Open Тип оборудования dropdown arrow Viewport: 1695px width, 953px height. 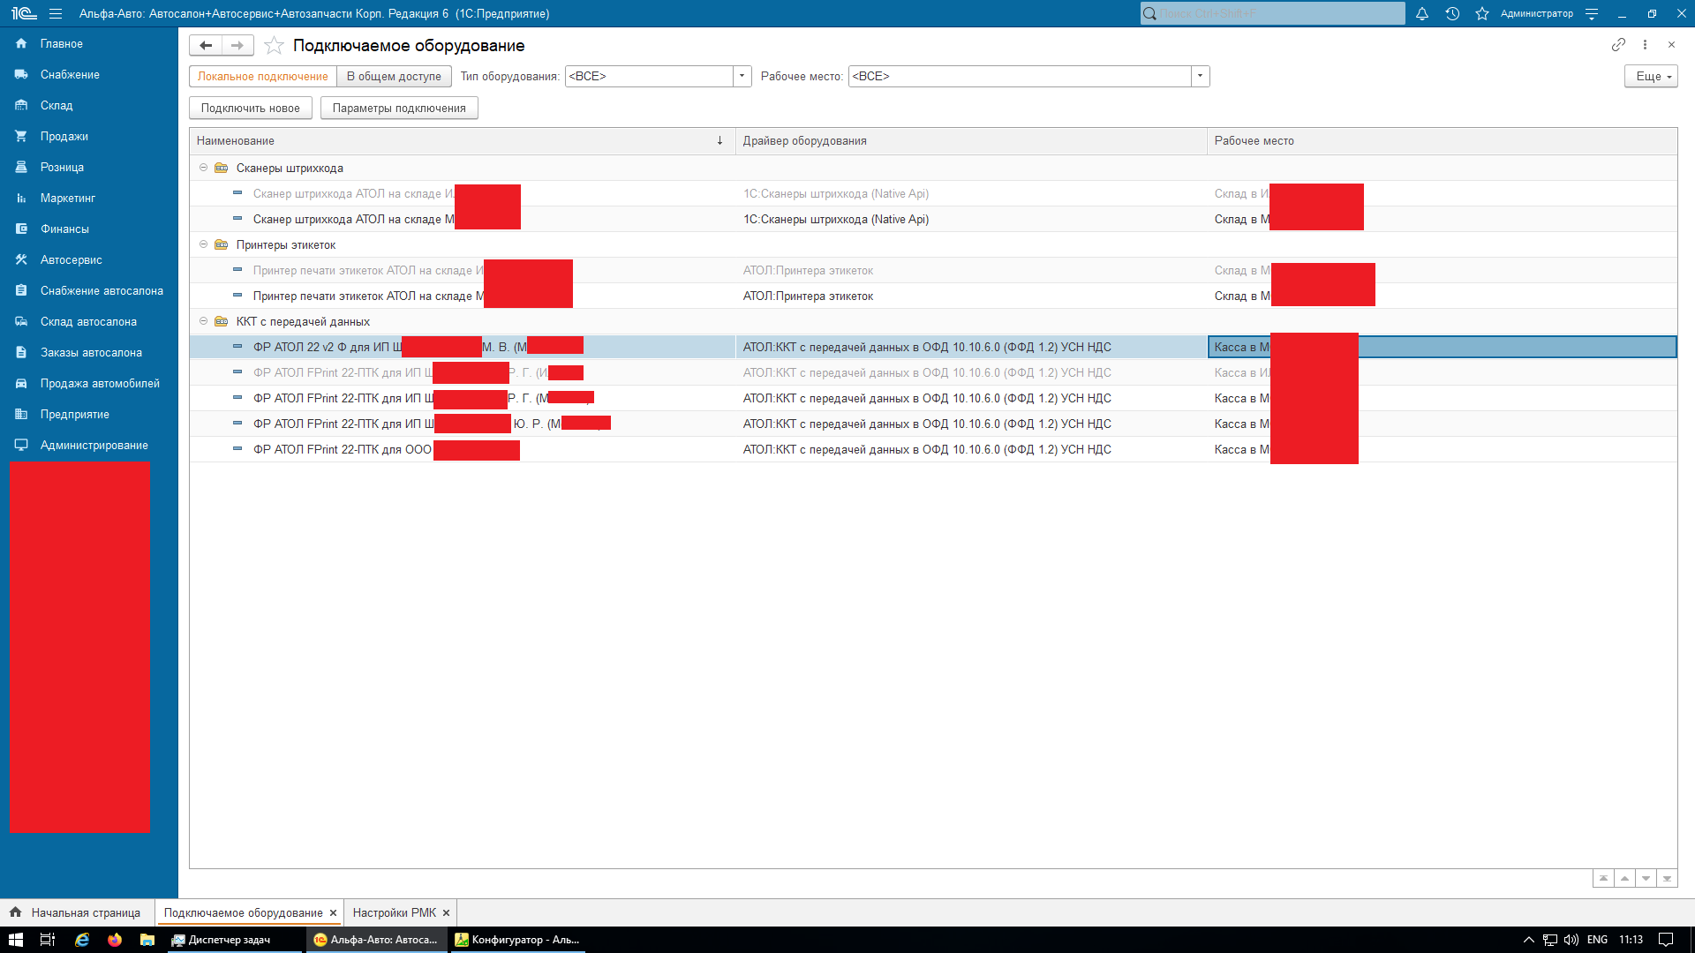(742, 76)
